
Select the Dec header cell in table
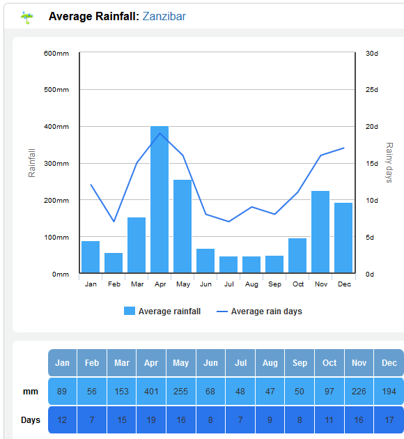[389, 362]
